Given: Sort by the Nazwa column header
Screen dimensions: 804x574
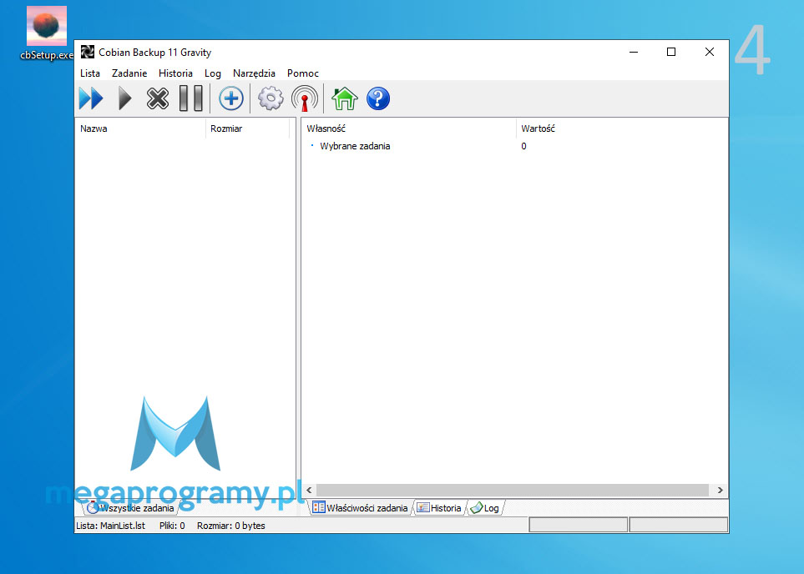Looking at the screenshot, I should point(140,128).
